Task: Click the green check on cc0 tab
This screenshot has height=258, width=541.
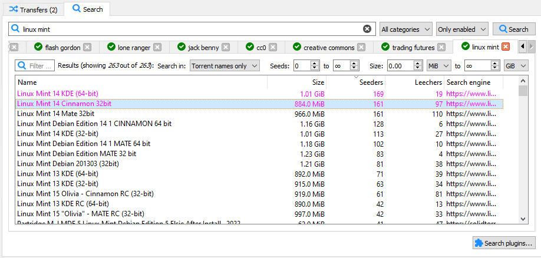Action: click(x=250, y=47)
